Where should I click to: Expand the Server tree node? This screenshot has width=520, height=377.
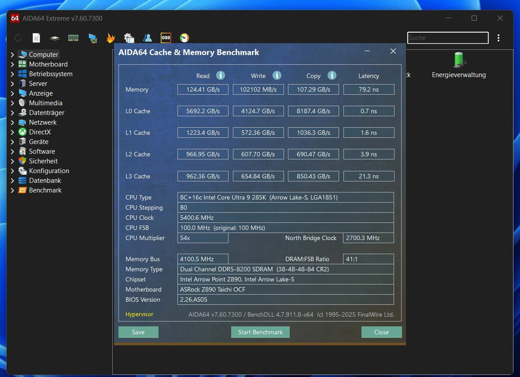pos(12,84)
